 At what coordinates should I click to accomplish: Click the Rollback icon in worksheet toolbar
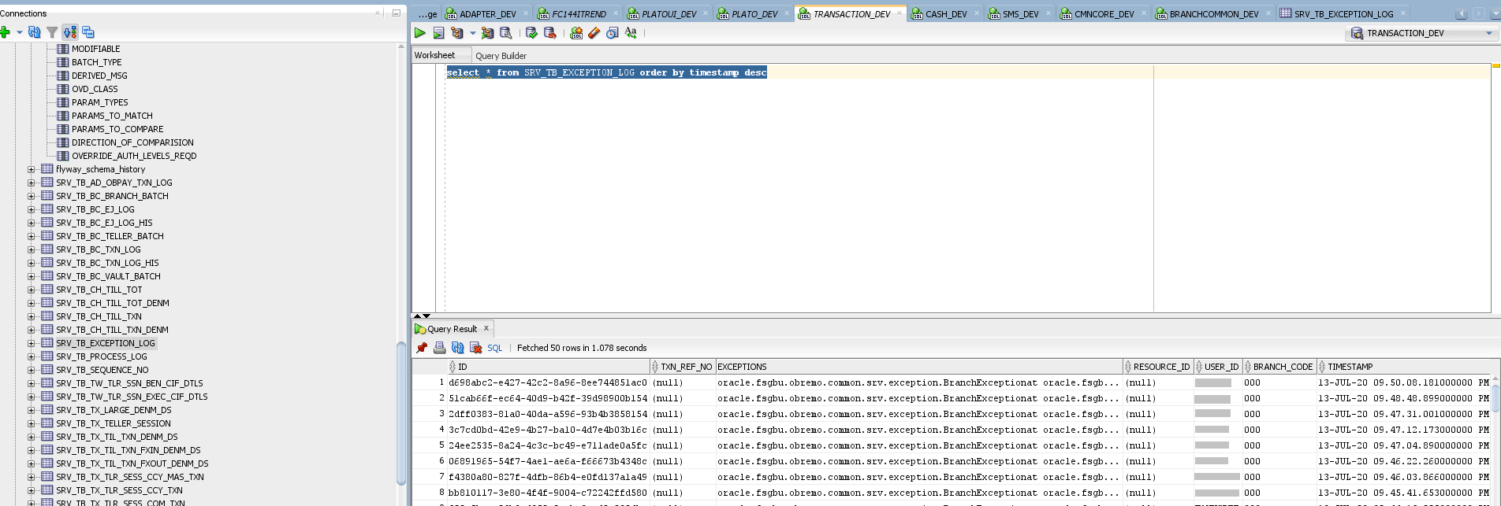(x=549, y=33)
